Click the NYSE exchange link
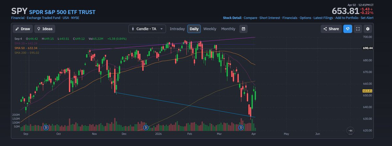392x146 pixels. [75, 18]
